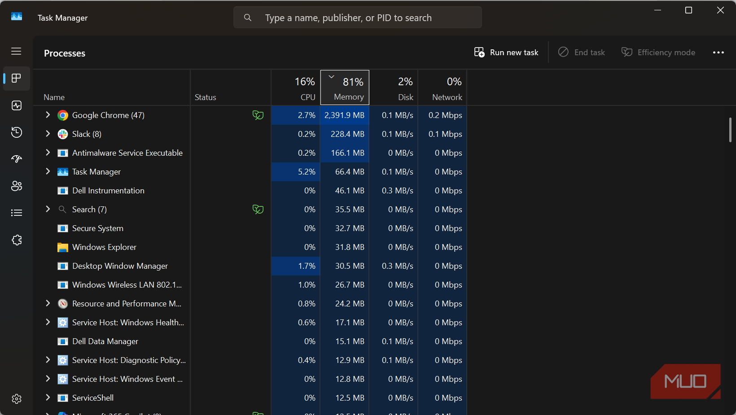Expand the Task Manager process row
The width and height of the screenshot is (736, 415).
pos(48,171)
